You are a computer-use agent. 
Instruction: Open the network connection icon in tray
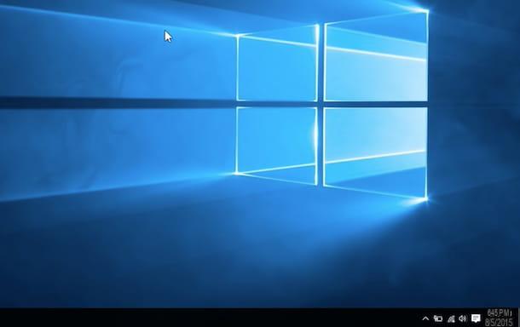451,318
